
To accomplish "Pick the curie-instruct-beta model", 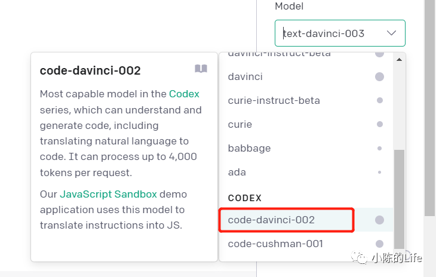I will 306,100.
